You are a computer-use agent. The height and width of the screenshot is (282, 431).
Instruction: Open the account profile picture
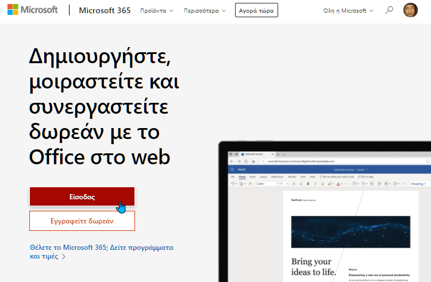coord(410,10)
